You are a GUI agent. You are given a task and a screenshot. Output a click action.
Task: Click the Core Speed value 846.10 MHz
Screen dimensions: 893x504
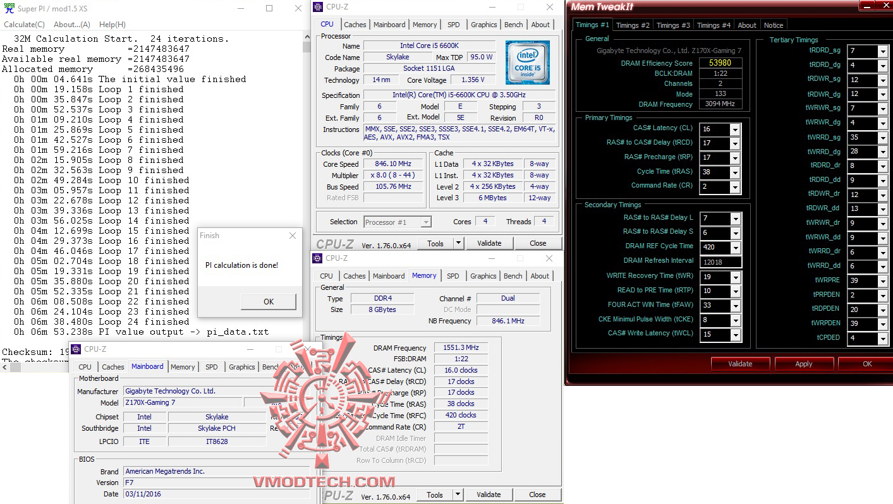392,164
